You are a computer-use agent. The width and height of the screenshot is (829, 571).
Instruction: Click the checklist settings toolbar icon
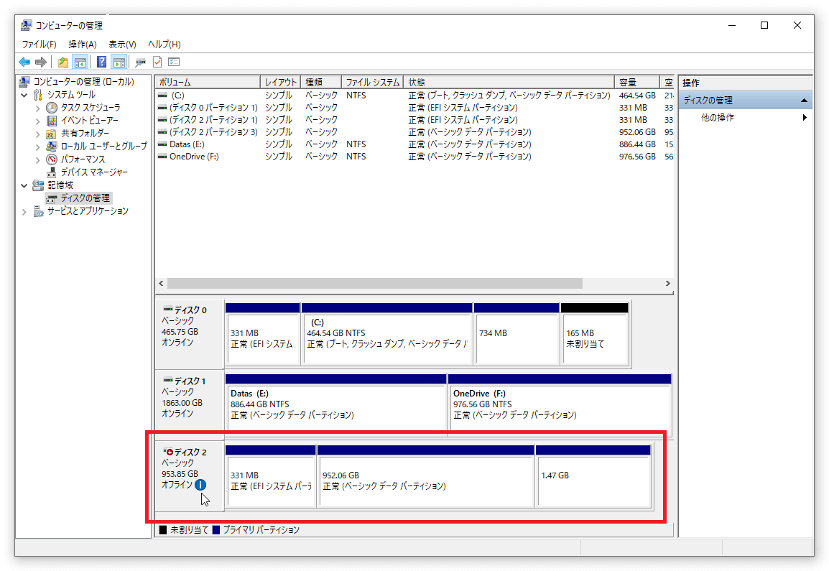pos(174,62)
